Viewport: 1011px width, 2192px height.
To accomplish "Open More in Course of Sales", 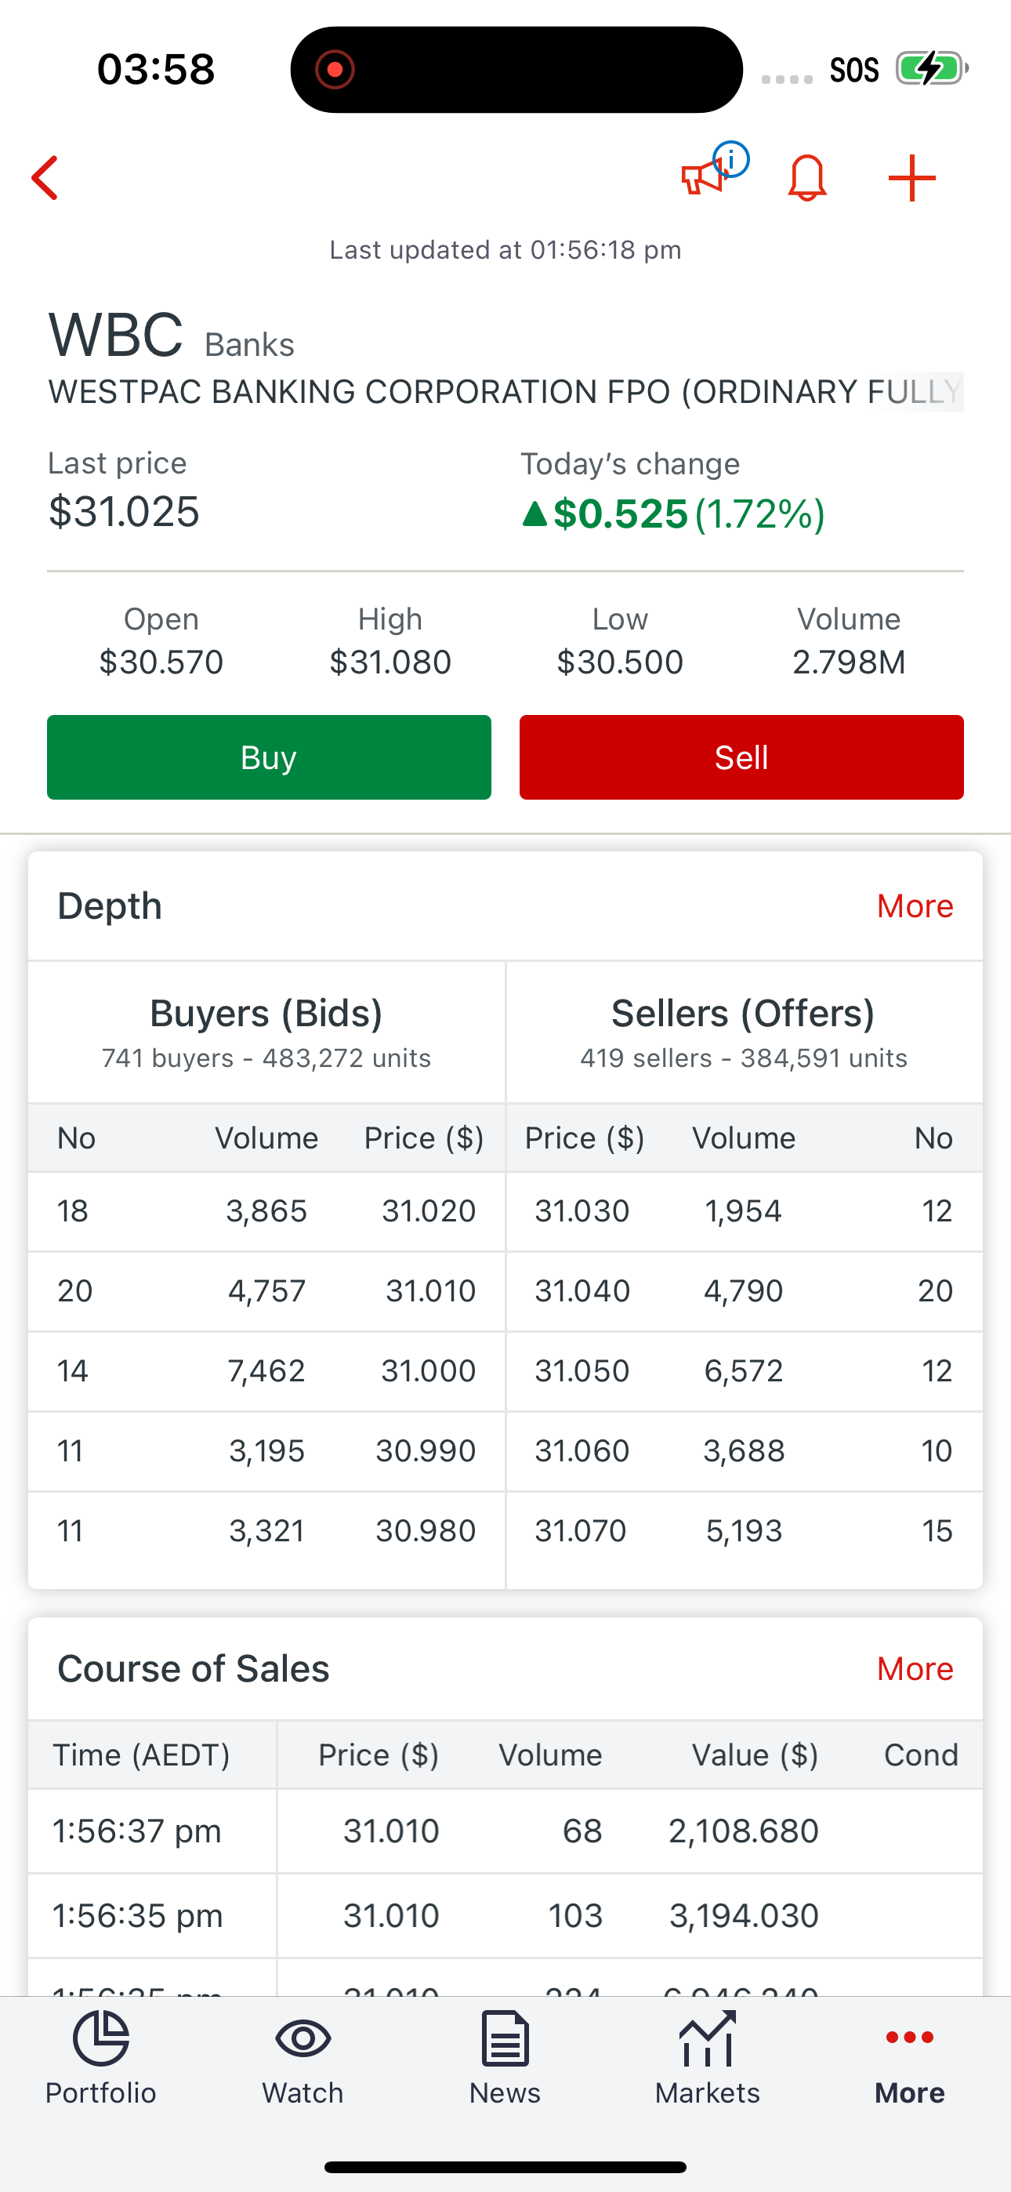I will [915, 1668].
